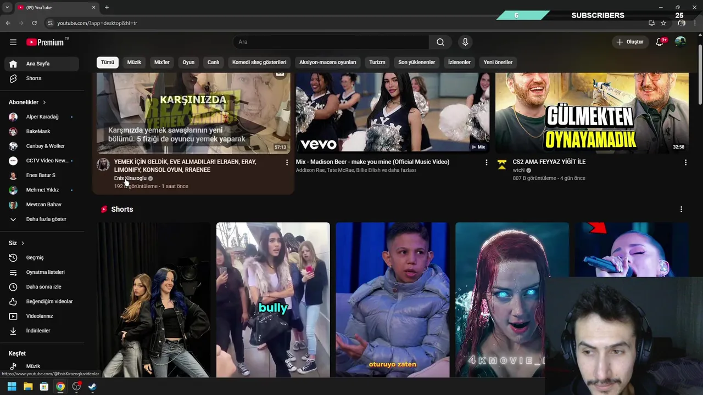
Task: Open Müzik under Keşfet
Action: click(42, 366)
